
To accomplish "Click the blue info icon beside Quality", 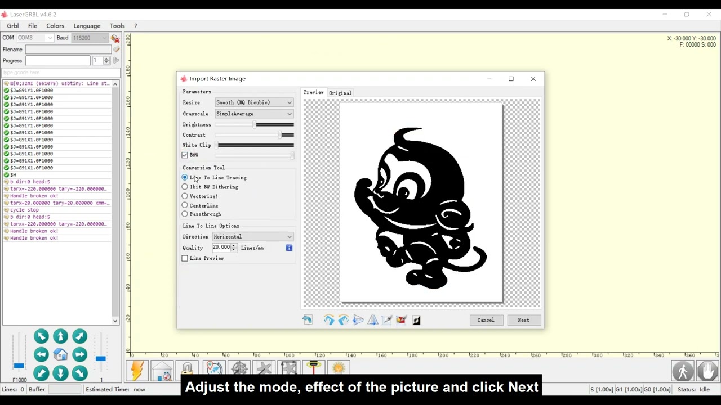I will point(289,247).
